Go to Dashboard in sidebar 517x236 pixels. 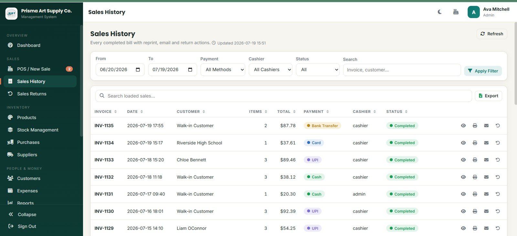click(40, 46)
